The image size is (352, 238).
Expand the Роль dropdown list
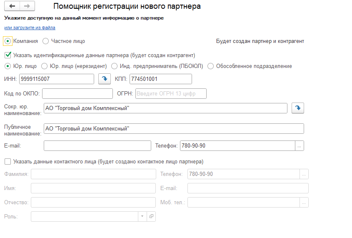coord(142,216)
